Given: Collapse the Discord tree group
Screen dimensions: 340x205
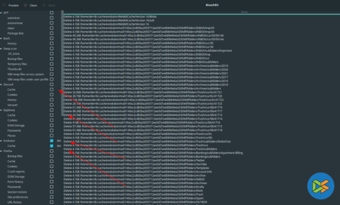Looking at the screenshot, I should [x=1, y=85].
